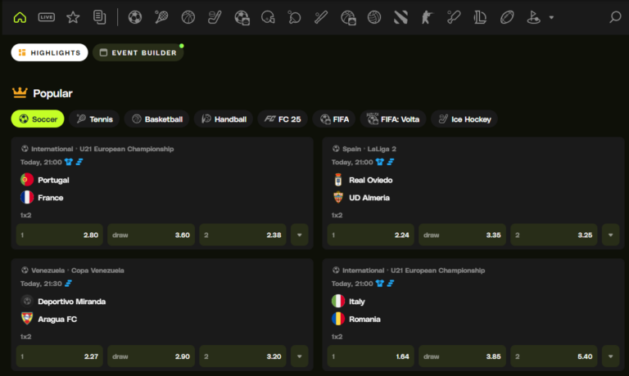This screenshot has width=629, height=376.
Task: Open lineup shirt icon for Italy vs Romania
Action: 380,283
